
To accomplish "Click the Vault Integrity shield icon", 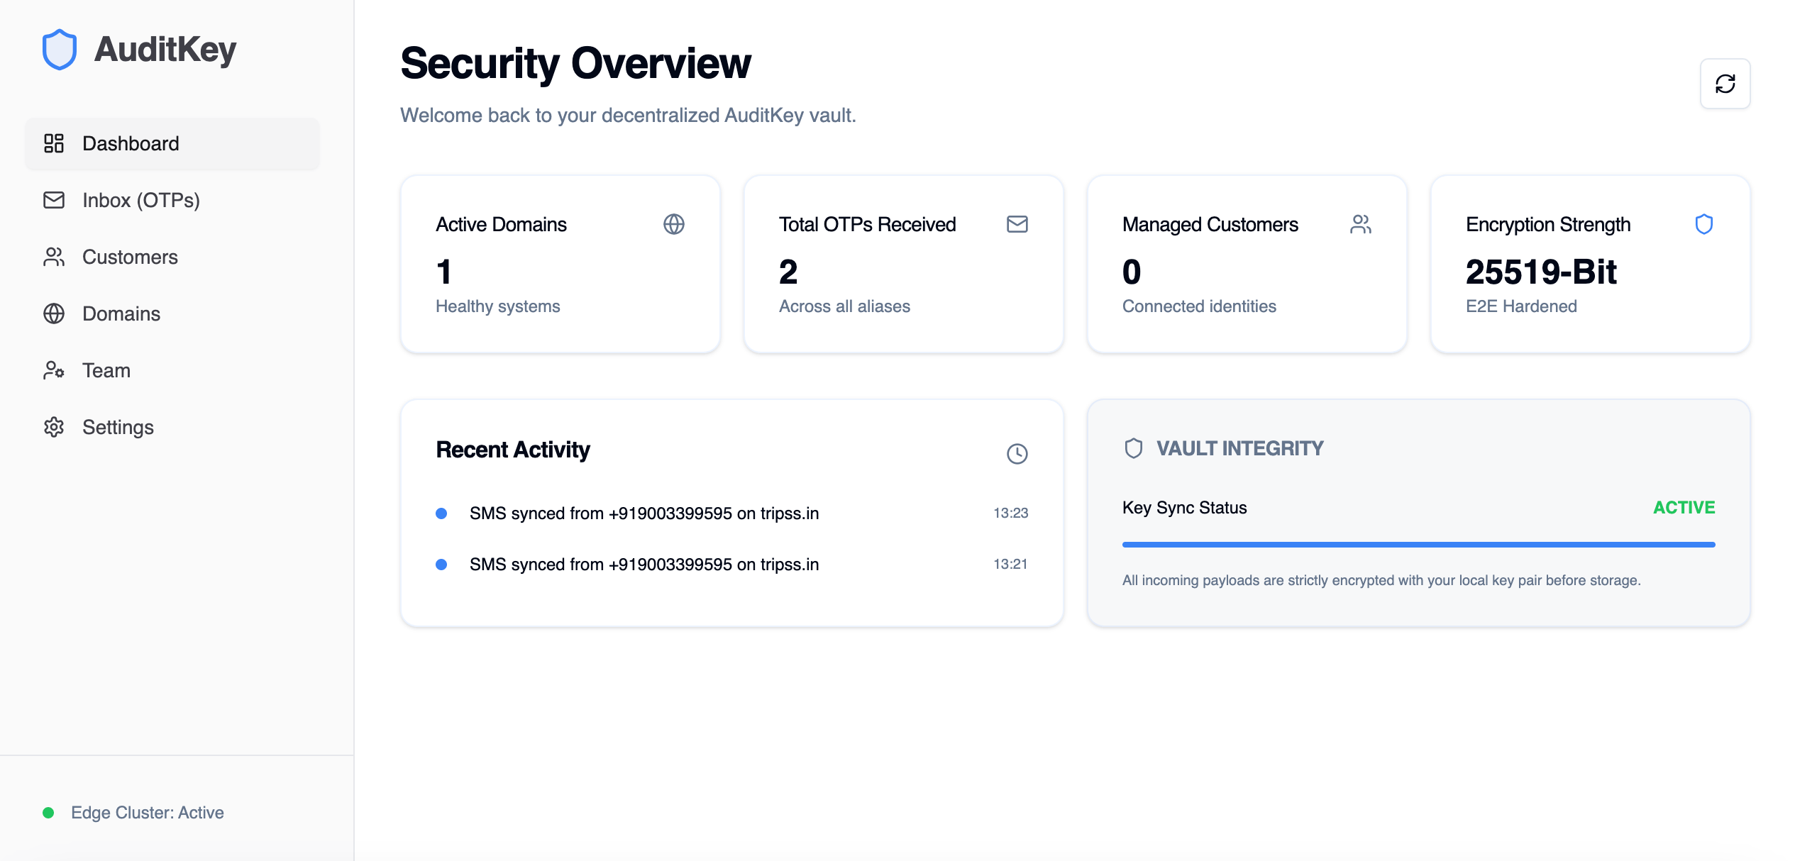I will point(1133,448).
